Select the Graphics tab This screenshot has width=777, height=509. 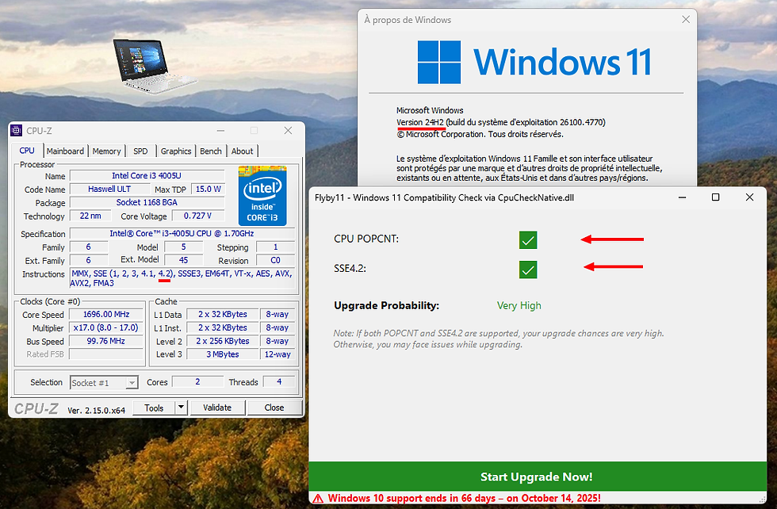[176, 151]
